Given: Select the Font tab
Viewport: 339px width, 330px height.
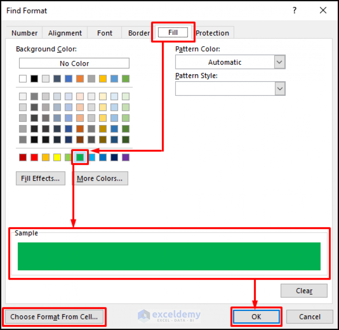Looking at the screenshot, I should click(x=105, y=33).
